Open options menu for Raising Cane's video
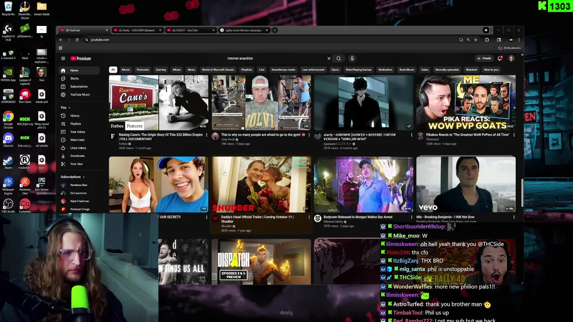Image resolution: width=573 pixels, height=322 pixels. click(206, 135)
